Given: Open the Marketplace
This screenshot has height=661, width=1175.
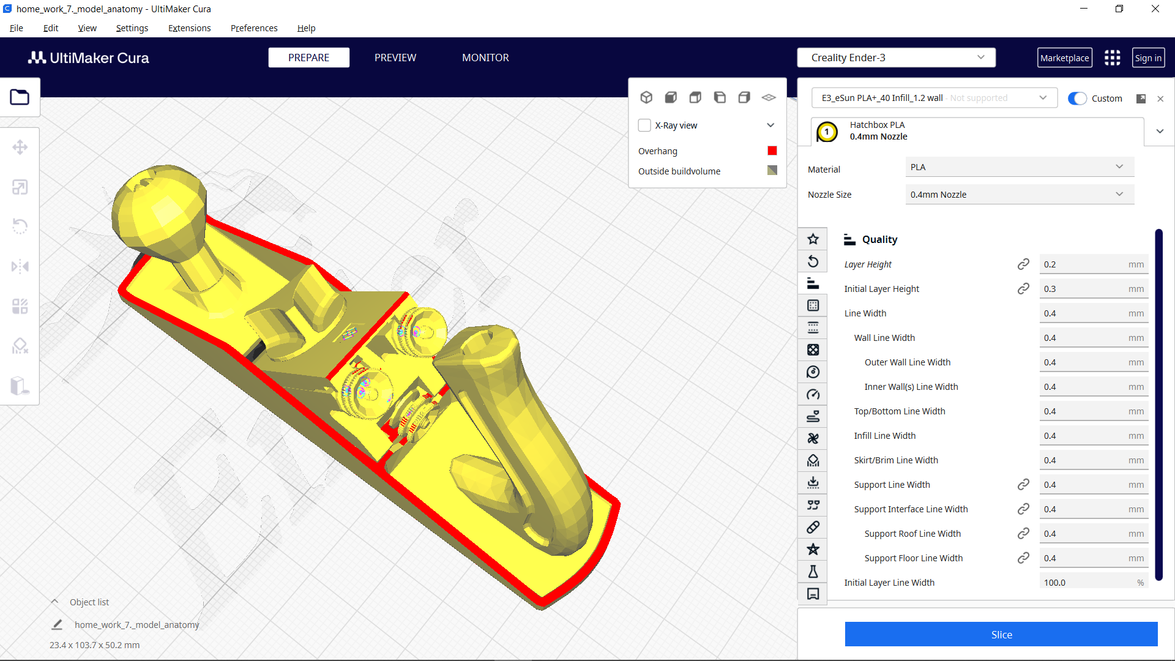Looking at the screenshot, I should pyautogui.click(x=1065, y=57).
